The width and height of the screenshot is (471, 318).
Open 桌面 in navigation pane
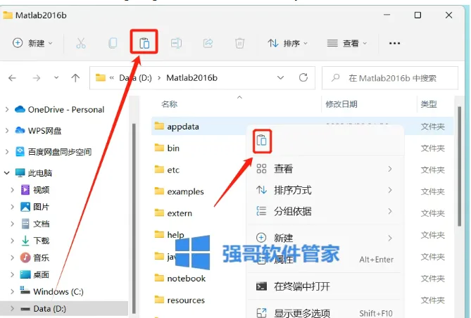point(41,274)
